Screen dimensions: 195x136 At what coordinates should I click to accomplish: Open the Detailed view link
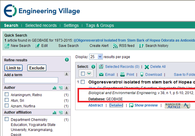[x=116, y=105]
